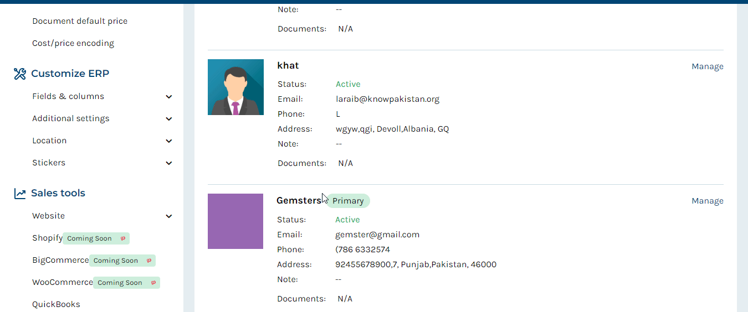The height and width of the screenshot is (312, 748).
Task: Open Document default price menu item
Action: [x=80, y=21]
